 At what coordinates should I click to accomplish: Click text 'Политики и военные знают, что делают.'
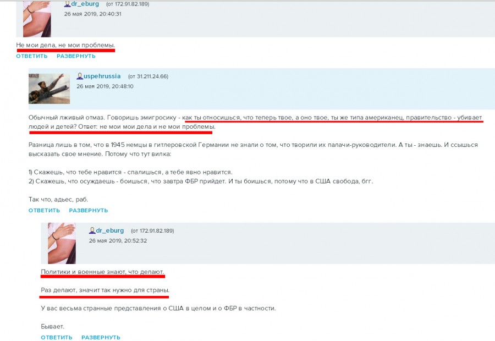102,272
